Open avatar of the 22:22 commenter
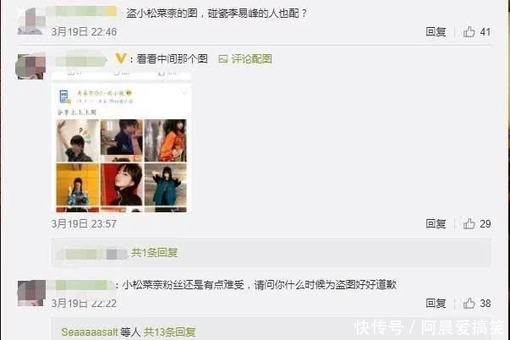510x340 pixels. click(31, 293)
